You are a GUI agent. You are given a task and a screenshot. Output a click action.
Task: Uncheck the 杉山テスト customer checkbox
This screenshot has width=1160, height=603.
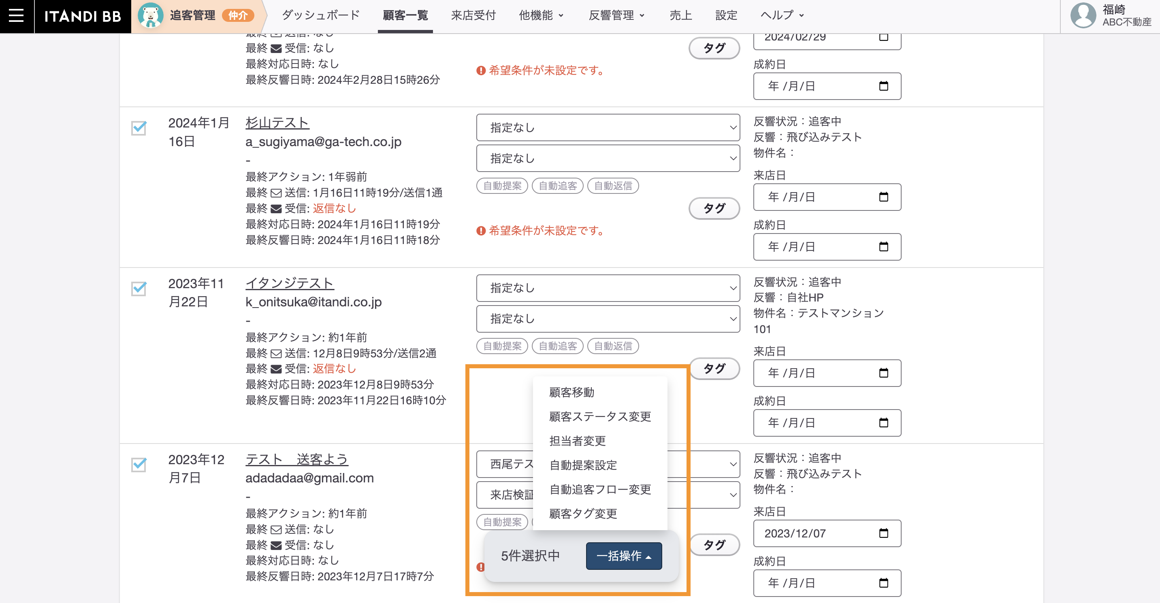pos(139,128)
